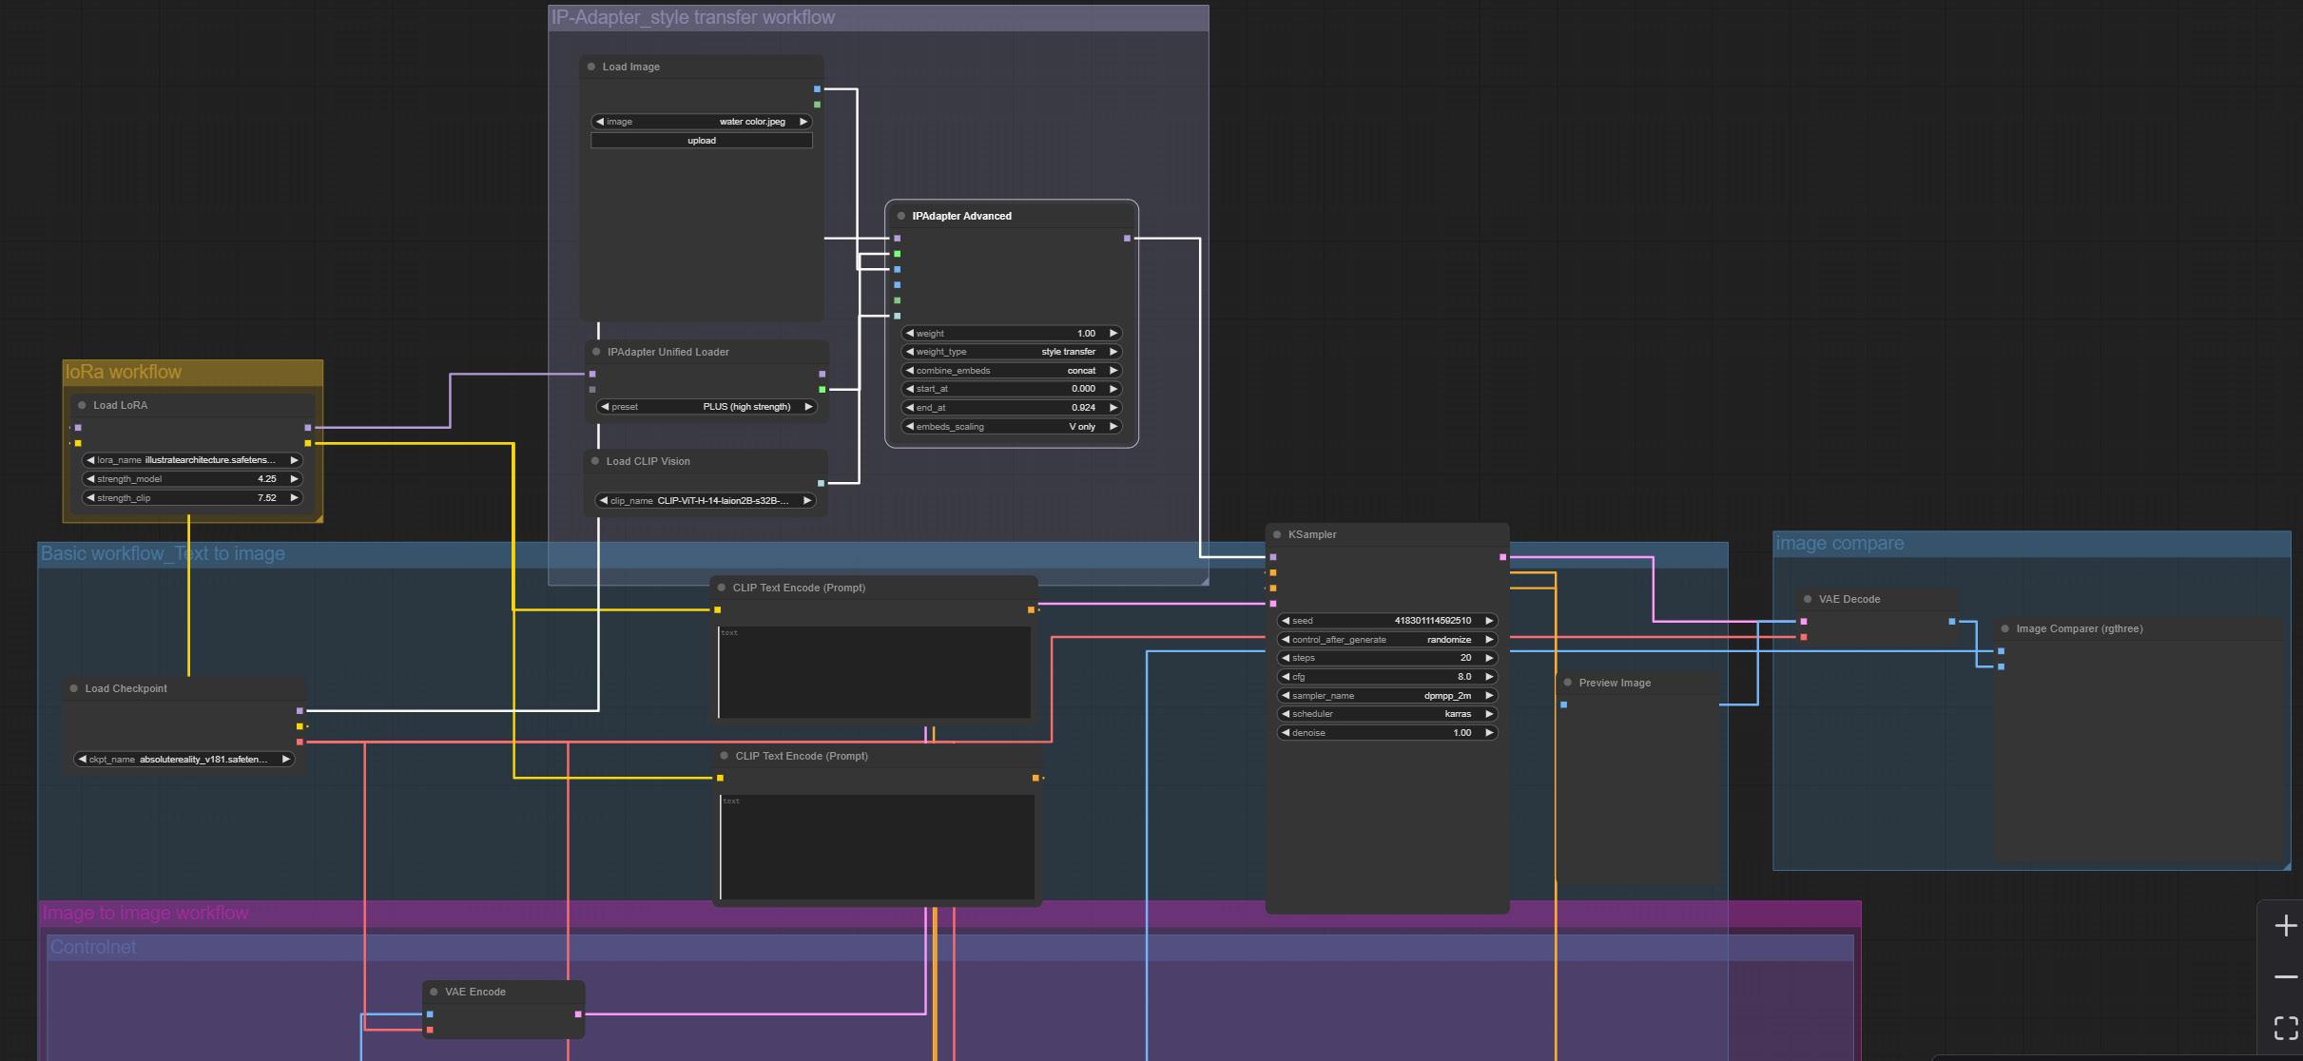Open the scheduler karras dropdown
Viewport: 2303px width, 1061px height.
[1386, 714]
